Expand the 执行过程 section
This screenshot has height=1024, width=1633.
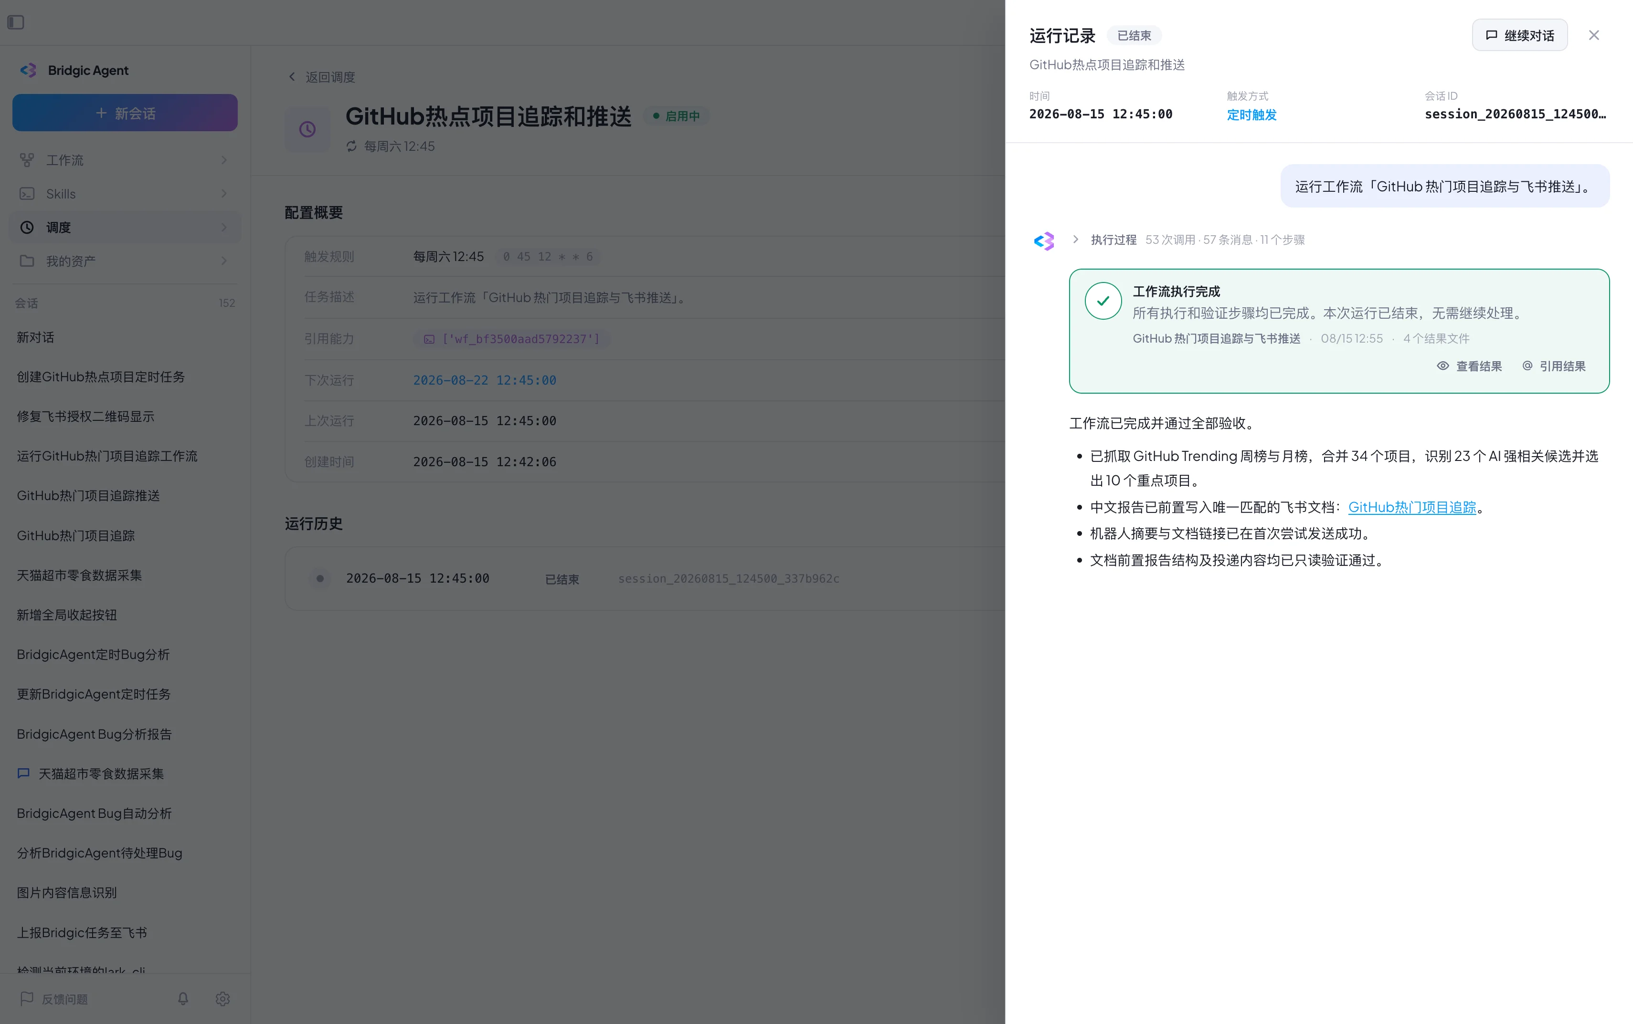point(1189,240)
